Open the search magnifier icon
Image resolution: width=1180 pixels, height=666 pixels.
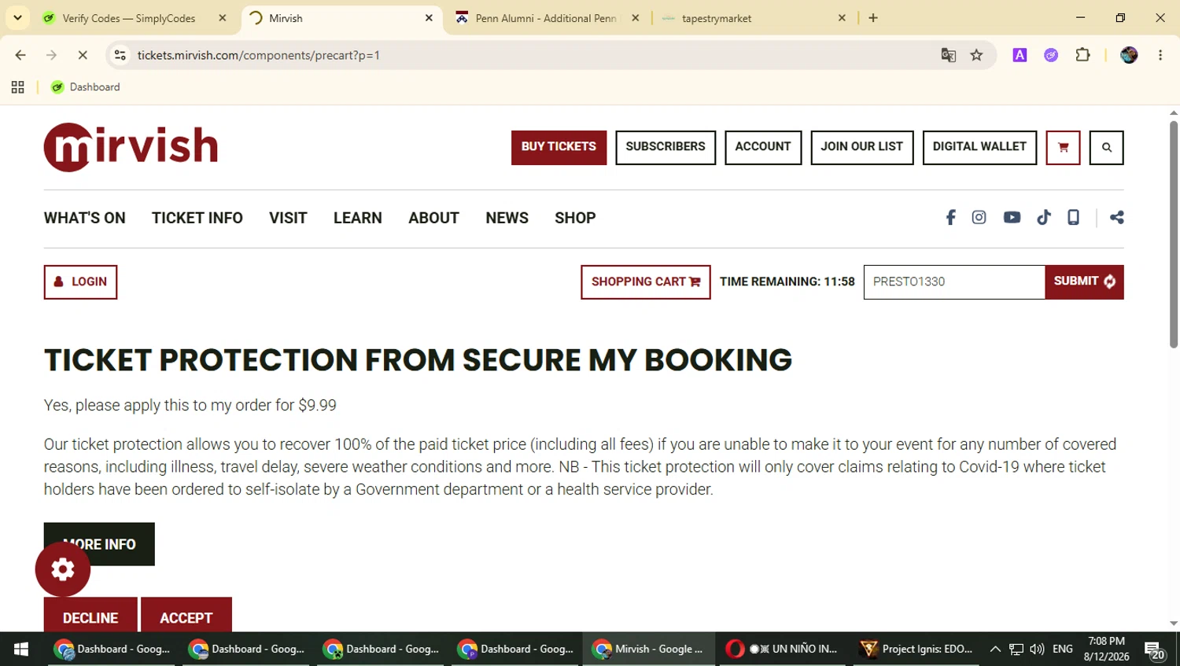(x=1106, y=148)
